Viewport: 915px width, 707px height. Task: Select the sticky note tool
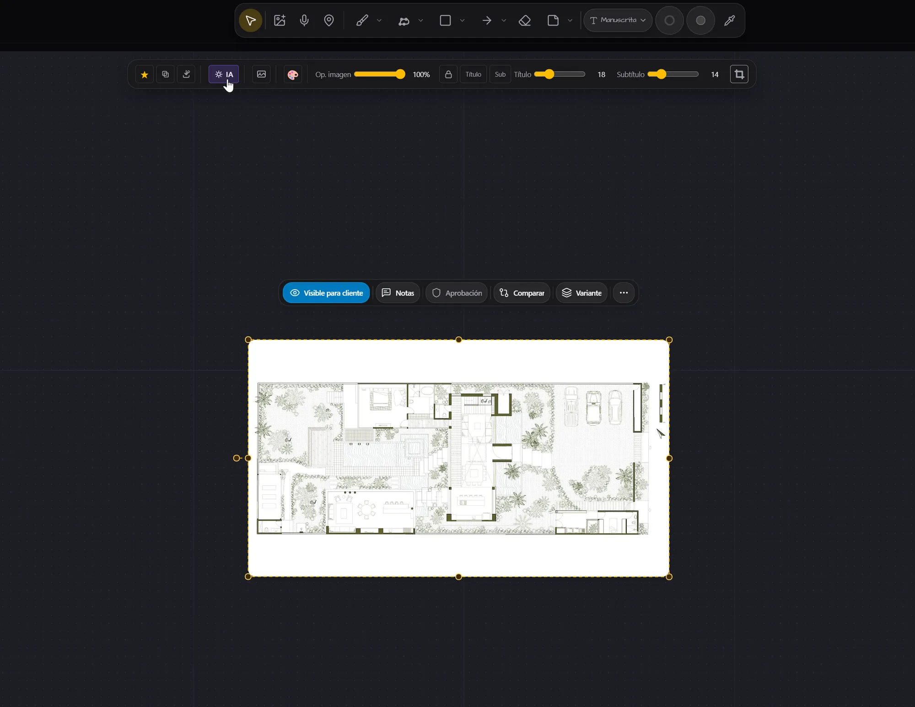pos(553,21)
